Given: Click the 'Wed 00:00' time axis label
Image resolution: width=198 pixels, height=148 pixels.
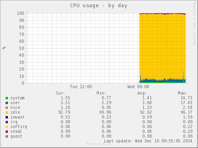Looking at the screenshot, I should [138, 87].
